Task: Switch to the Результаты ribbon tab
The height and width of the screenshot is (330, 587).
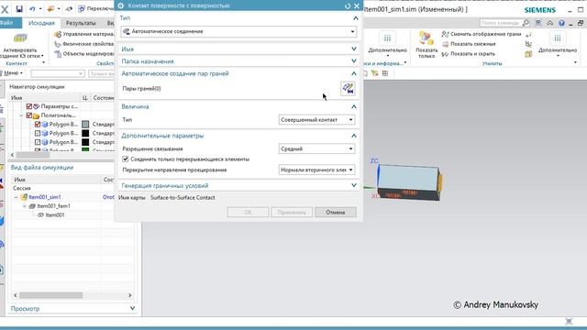Action: point(81,23)
